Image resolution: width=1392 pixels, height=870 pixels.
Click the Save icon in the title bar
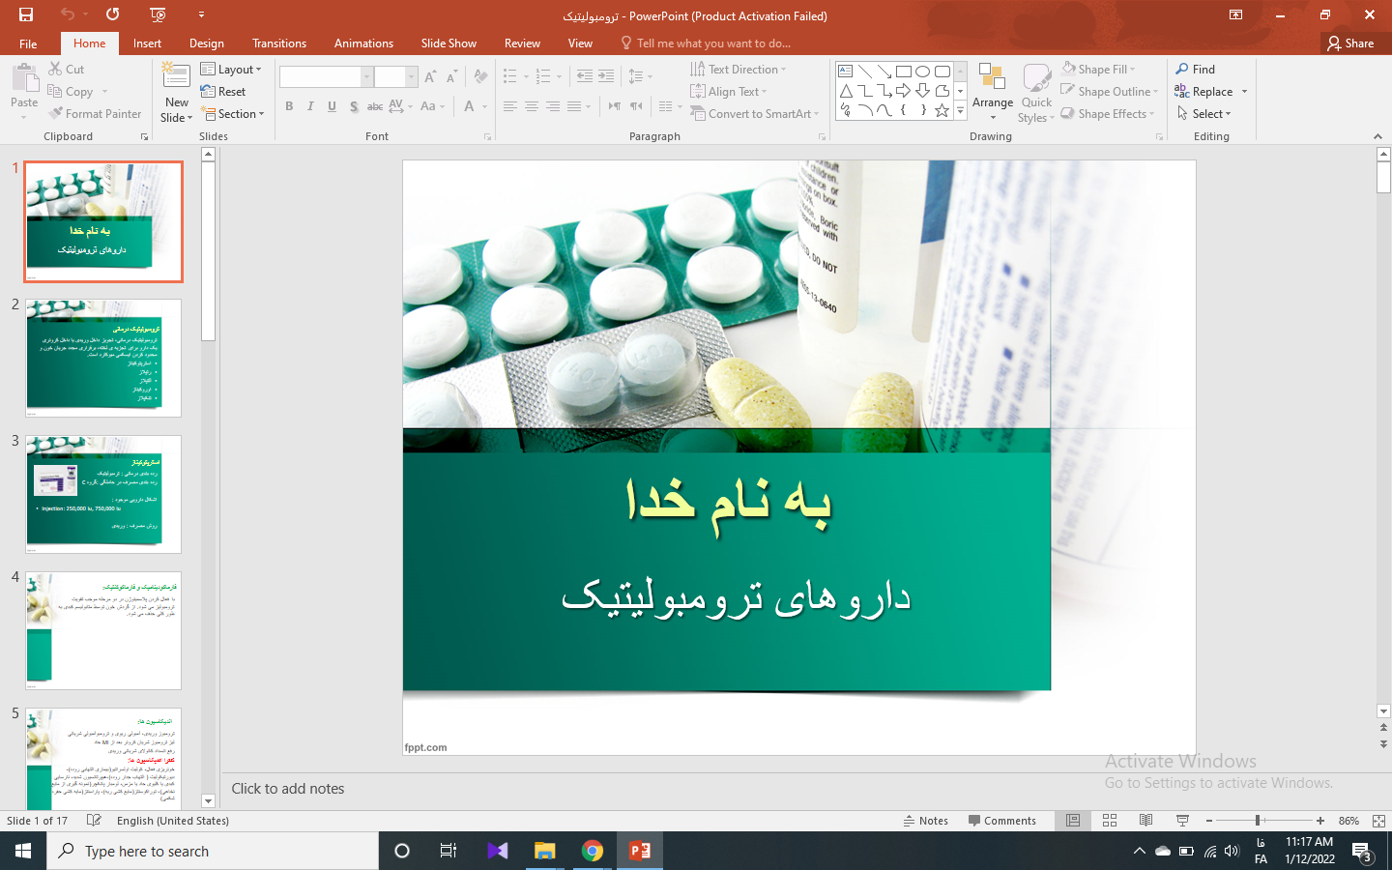click(26, 14)
